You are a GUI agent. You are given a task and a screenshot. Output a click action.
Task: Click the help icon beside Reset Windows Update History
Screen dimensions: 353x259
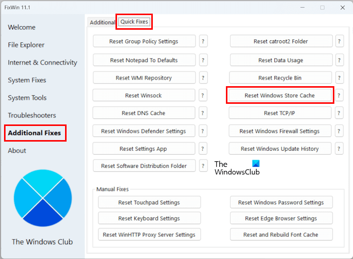tap(339, 149)
